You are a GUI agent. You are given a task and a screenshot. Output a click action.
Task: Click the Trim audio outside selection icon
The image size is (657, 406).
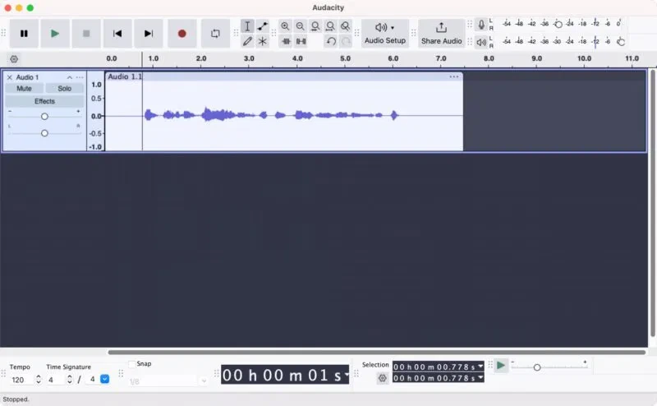286,41
